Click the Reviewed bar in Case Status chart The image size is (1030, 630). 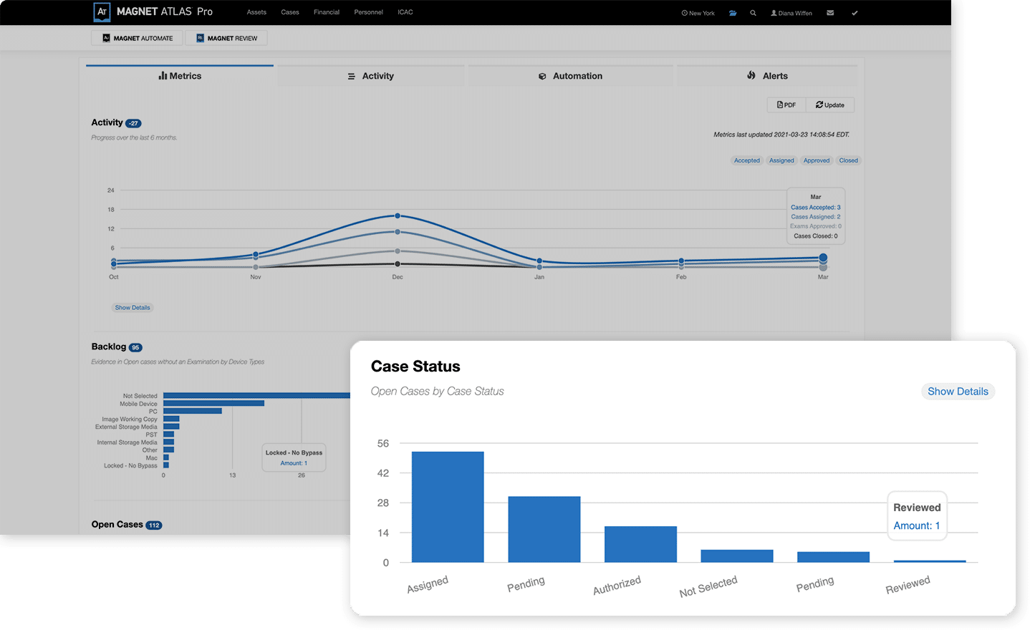(930, 561)
